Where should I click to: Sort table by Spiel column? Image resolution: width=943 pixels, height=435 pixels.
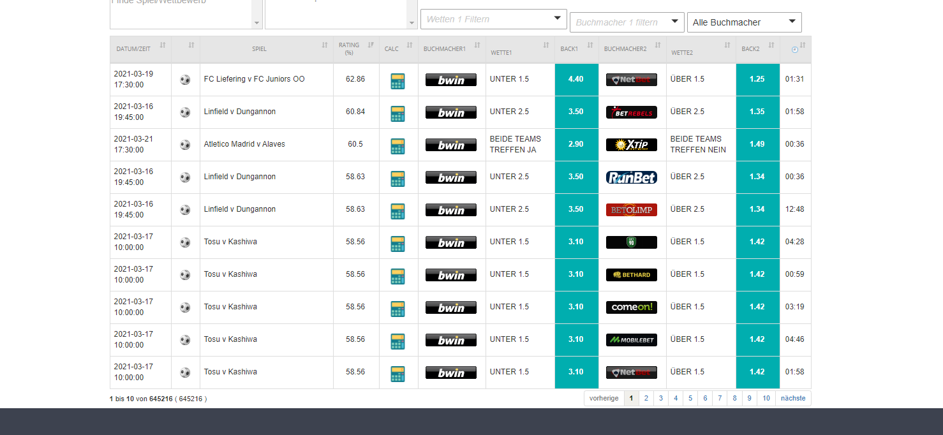(x=267, y=49)
